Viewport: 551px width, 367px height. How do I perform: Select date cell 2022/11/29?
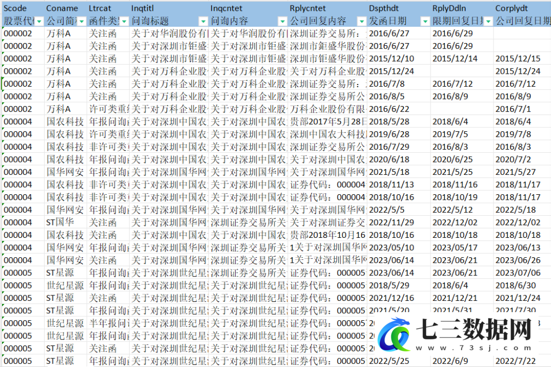tap(399, 223)
